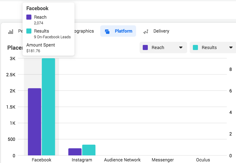Select the purple Instagram Reach bar

point(75,152)
